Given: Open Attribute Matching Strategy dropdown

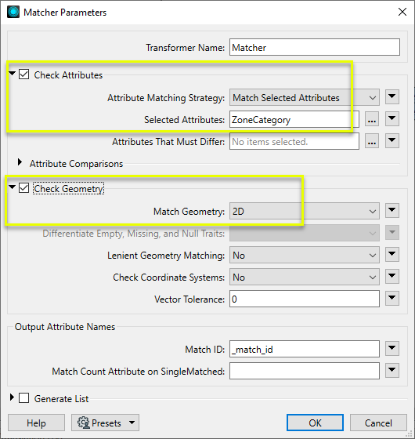Looking at the screenshot, I should [305, 97].
